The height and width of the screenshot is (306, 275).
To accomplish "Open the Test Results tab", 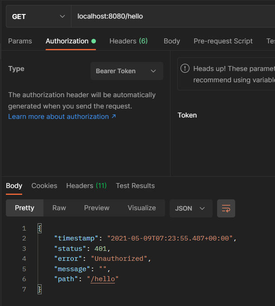I will pos(135,186).
